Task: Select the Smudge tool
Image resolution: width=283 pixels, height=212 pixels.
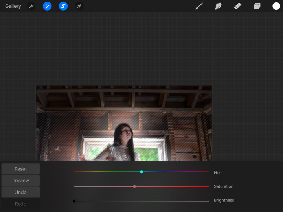Action: coord(219,6)
